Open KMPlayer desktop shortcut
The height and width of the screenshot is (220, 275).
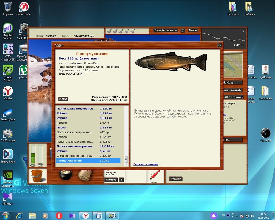pos(8,197)
